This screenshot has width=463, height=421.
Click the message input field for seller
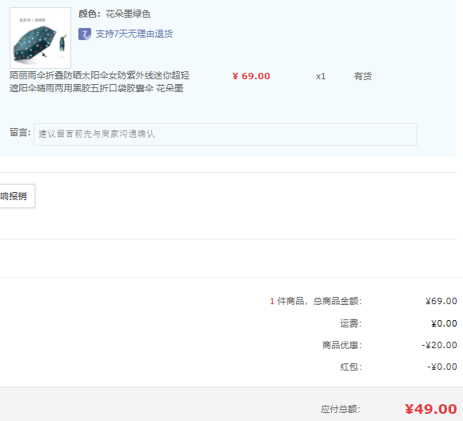[x=226, y=134]
